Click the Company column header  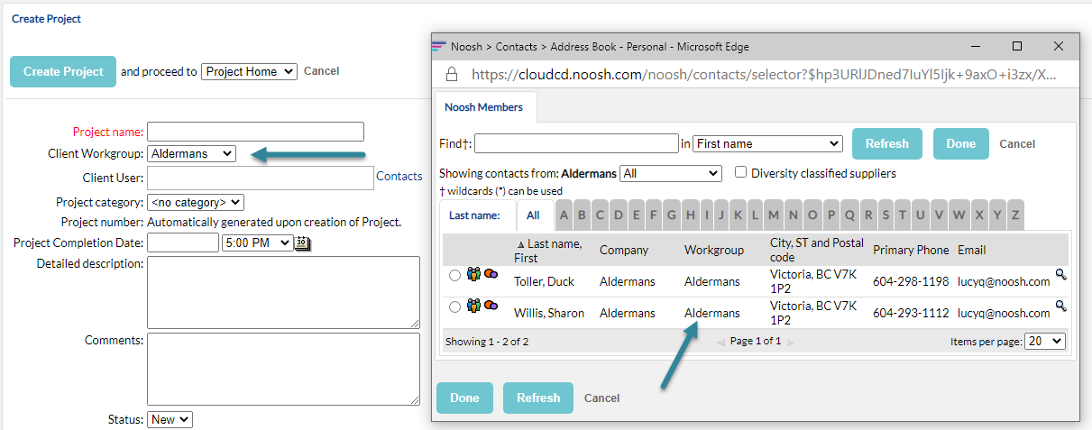(624, 250)
